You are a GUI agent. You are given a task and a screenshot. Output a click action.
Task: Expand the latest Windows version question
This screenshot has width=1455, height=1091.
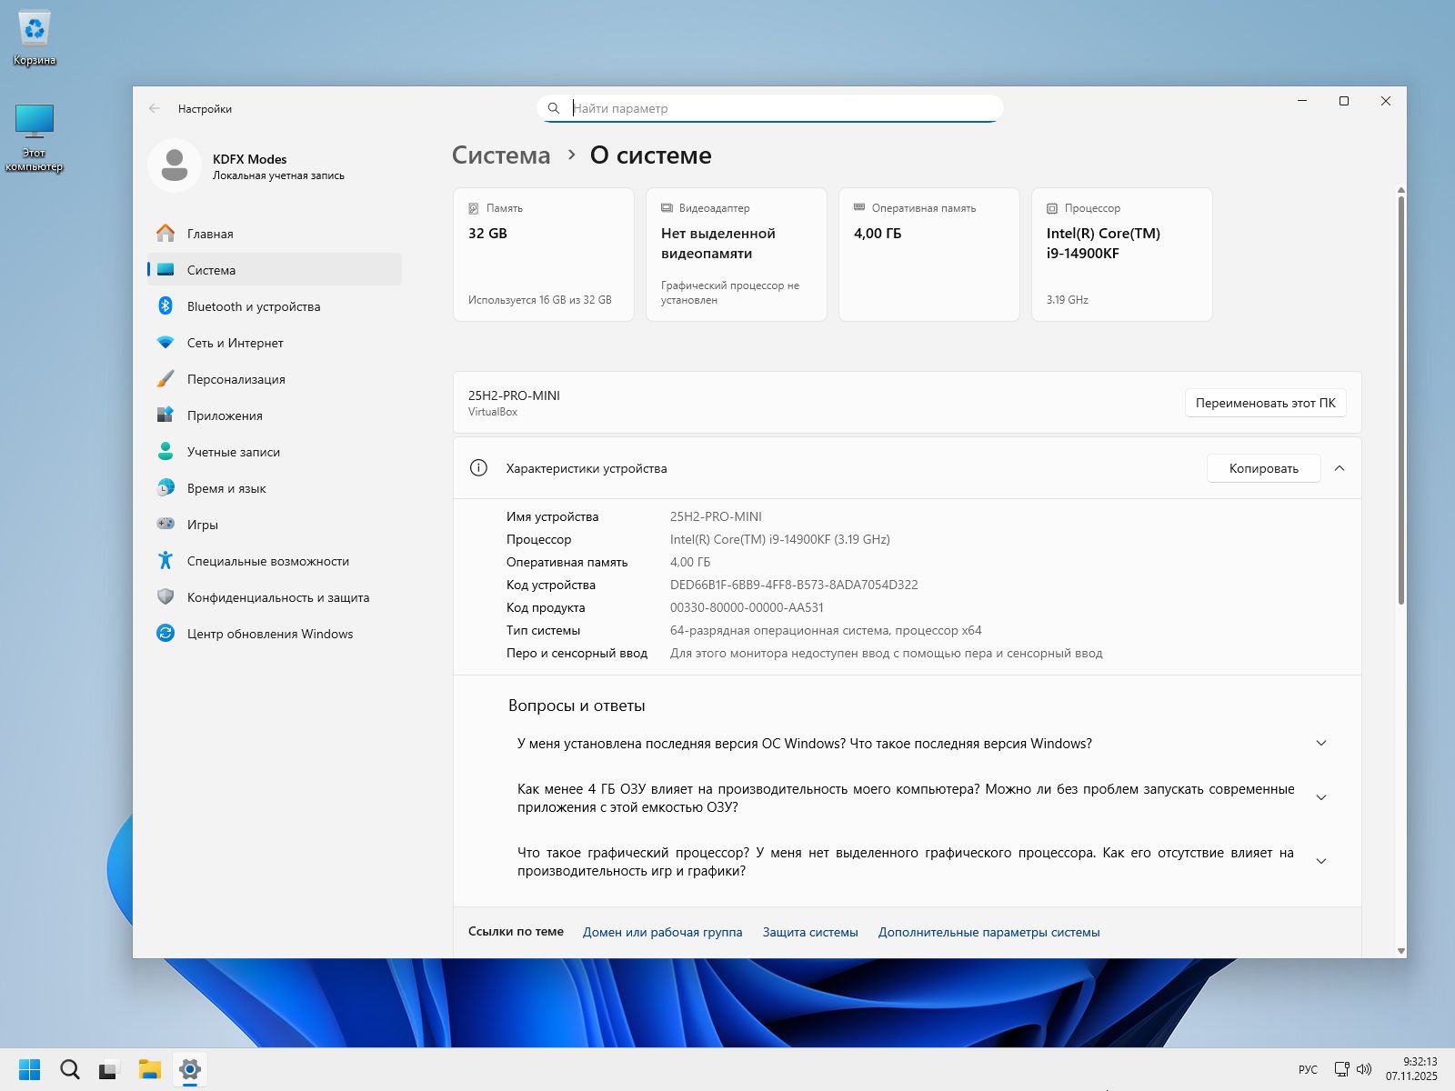coord(1321,744)
